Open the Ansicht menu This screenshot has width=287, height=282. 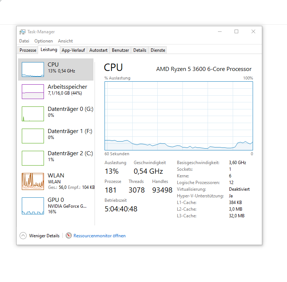point(65,41)
